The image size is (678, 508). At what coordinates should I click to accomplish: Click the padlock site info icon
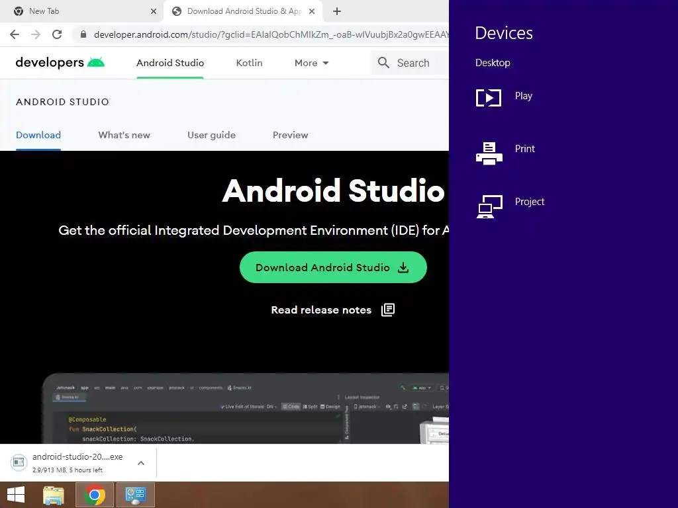tap(83, 34)
